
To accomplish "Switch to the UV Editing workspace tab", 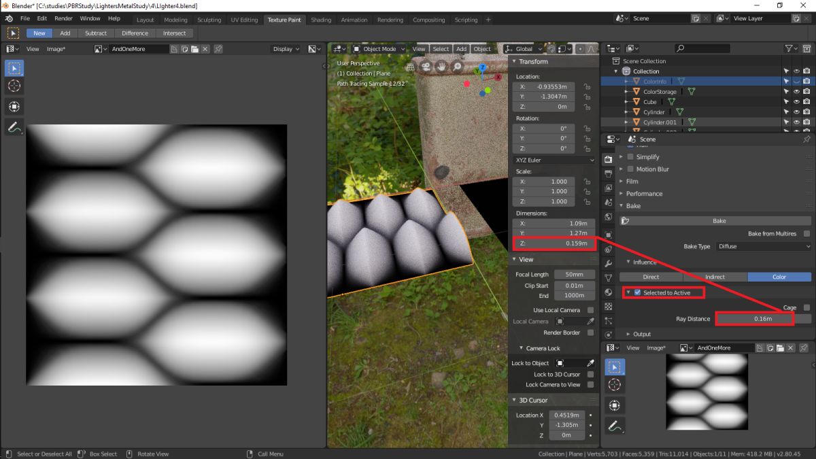I will pyautogui.click(x=244, y=20).
